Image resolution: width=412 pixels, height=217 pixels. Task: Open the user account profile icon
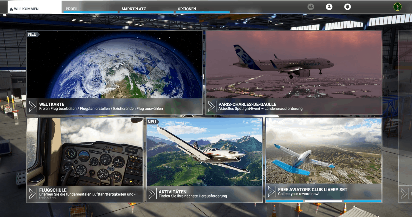329,7
